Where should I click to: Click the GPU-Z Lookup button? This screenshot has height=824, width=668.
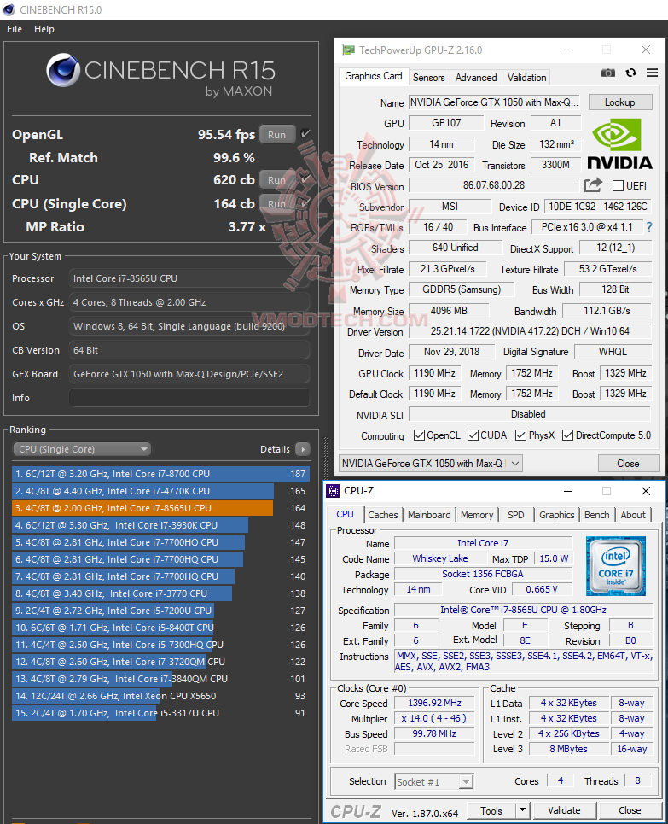620,102
